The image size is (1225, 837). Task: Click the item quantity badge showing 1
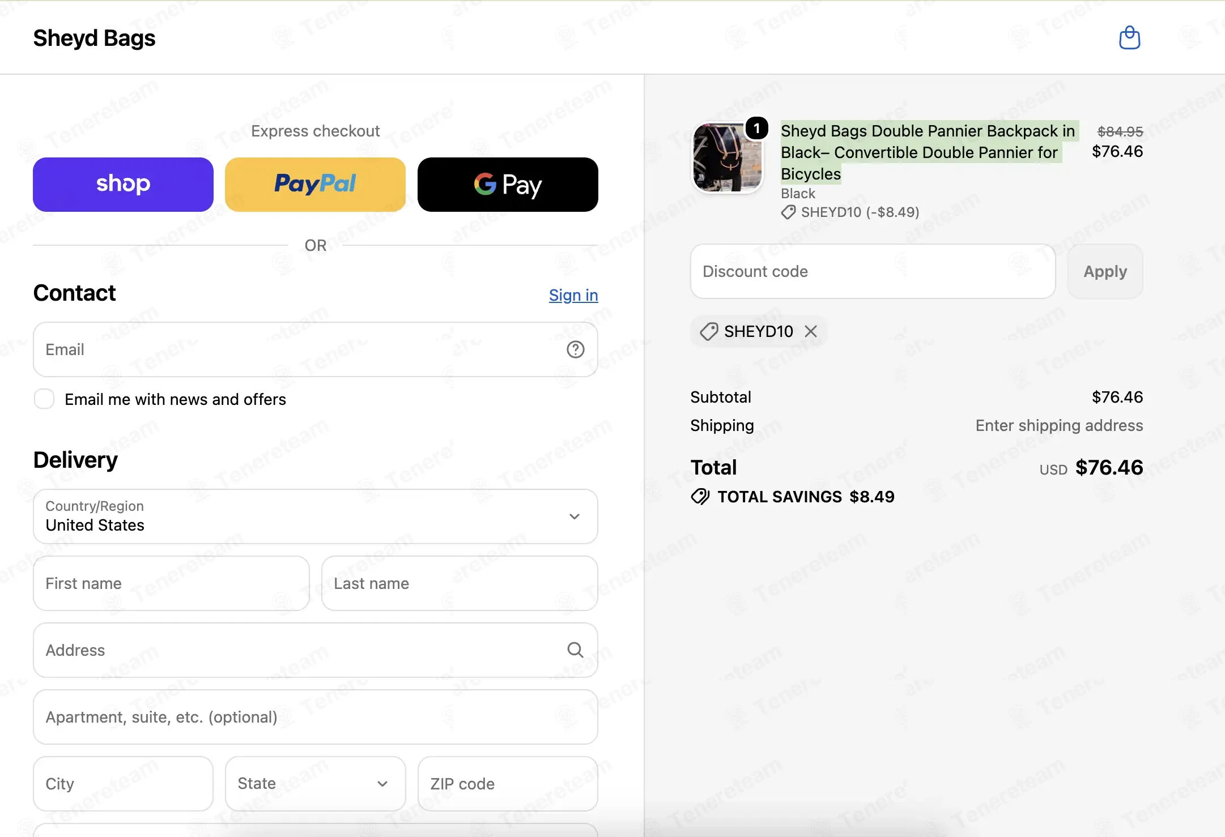pos(756,128)
